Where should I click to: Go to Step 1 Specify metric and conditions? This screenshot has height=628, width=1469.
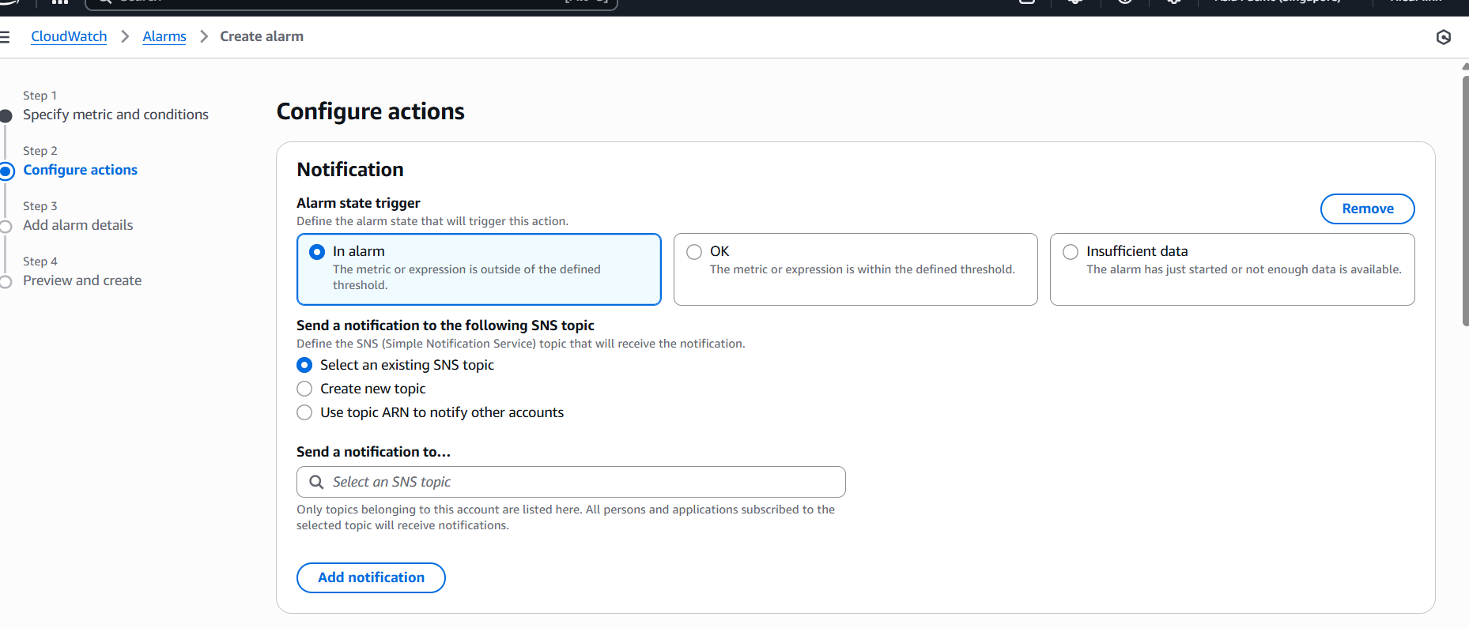(x=115, y=115)
